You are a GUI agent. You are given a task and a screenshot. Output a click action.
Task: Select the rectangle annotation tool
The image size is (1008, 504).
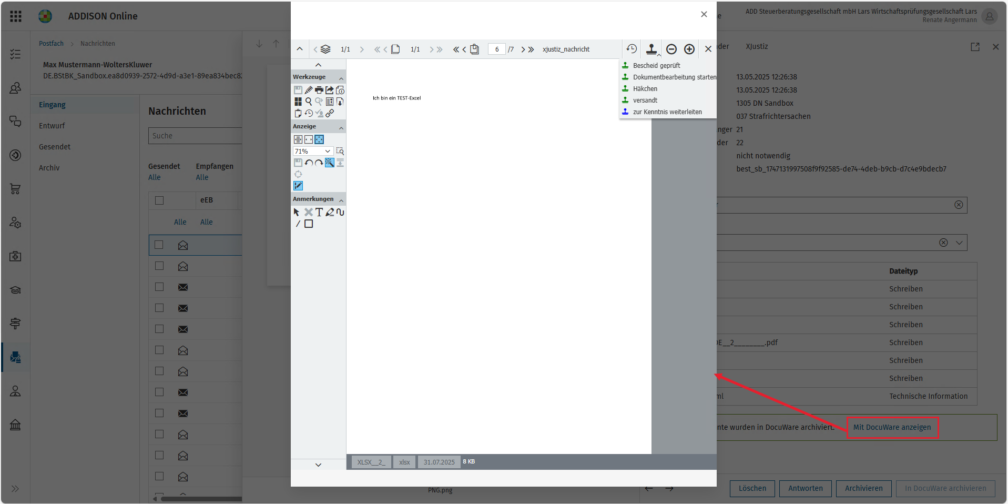click(309, 224)
